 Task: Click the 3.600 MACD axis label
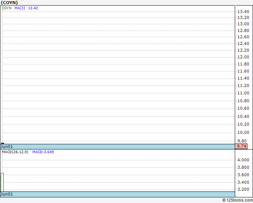pyautogui.click(x=243, y=175)
